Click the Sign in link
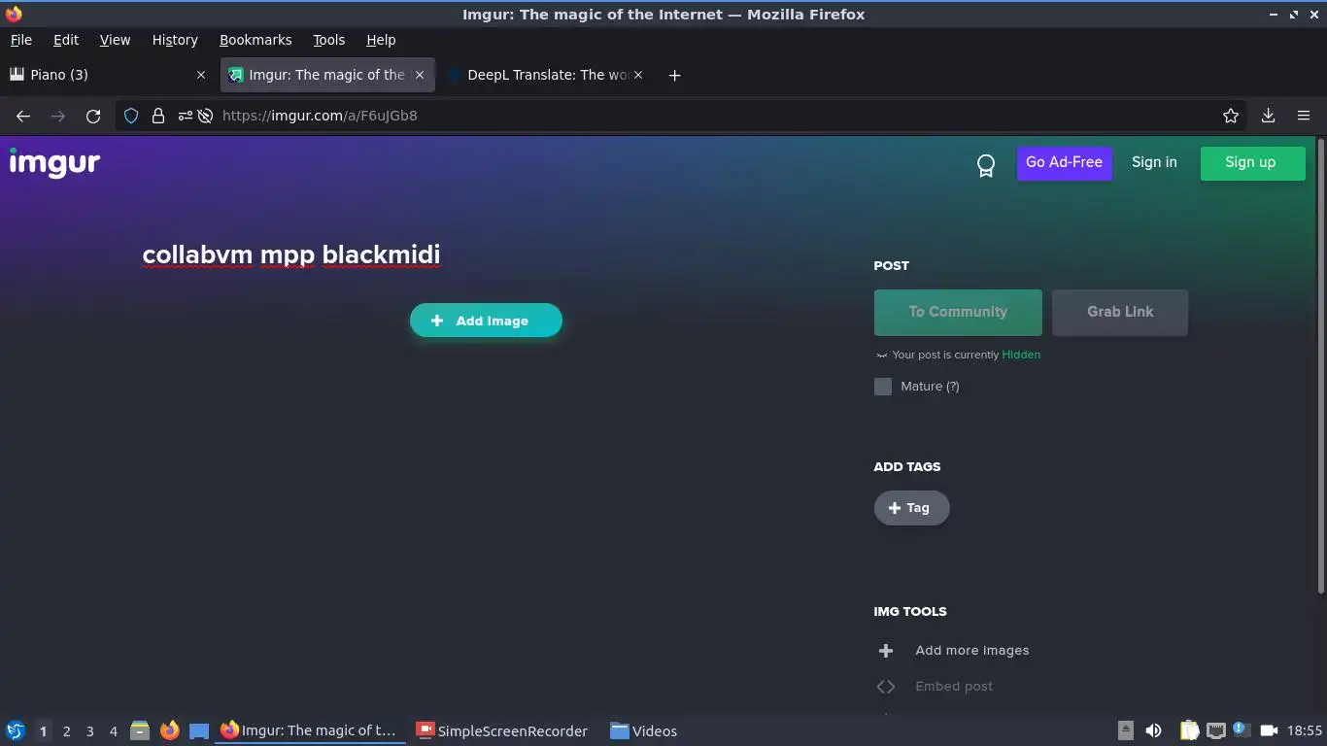Image resolution: width=1327 pixels, height=746 pixels. [x=1154, y=162]
